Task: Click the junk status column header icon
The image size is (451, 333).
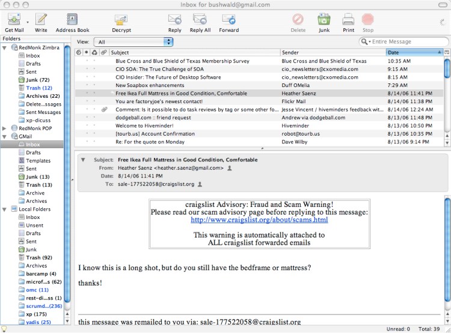Action: (x=94, y=52)
